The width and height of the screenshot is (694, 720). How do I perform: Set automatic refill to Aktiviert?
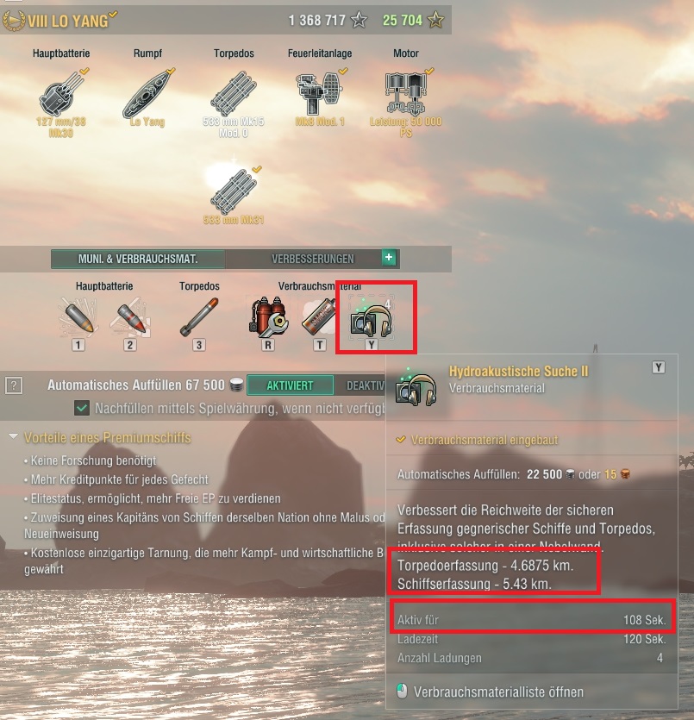click(x=290, y=385)
